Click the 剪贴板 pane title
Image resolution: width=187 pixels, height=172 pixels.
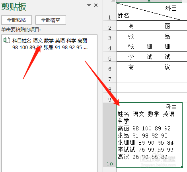pos(14,7)
